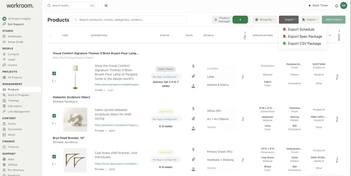Upload file icon for Bryn Shelf Bracket

193,169
